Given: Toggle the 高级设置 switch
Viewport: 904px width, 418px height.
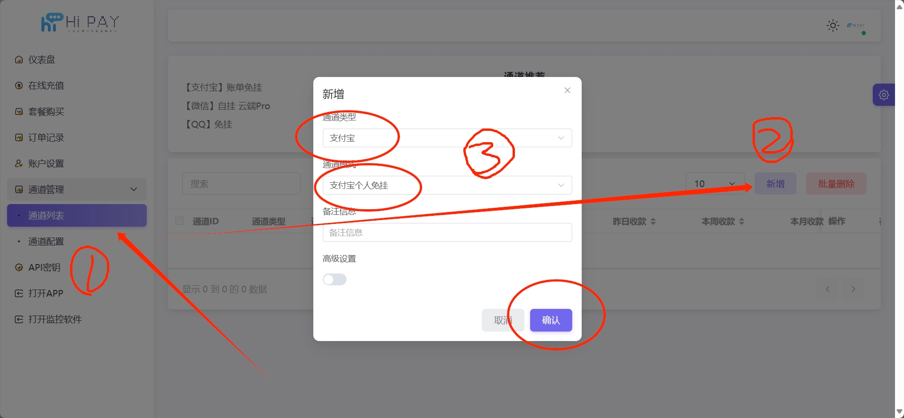Looking at the screenshot, I should 335,280.
